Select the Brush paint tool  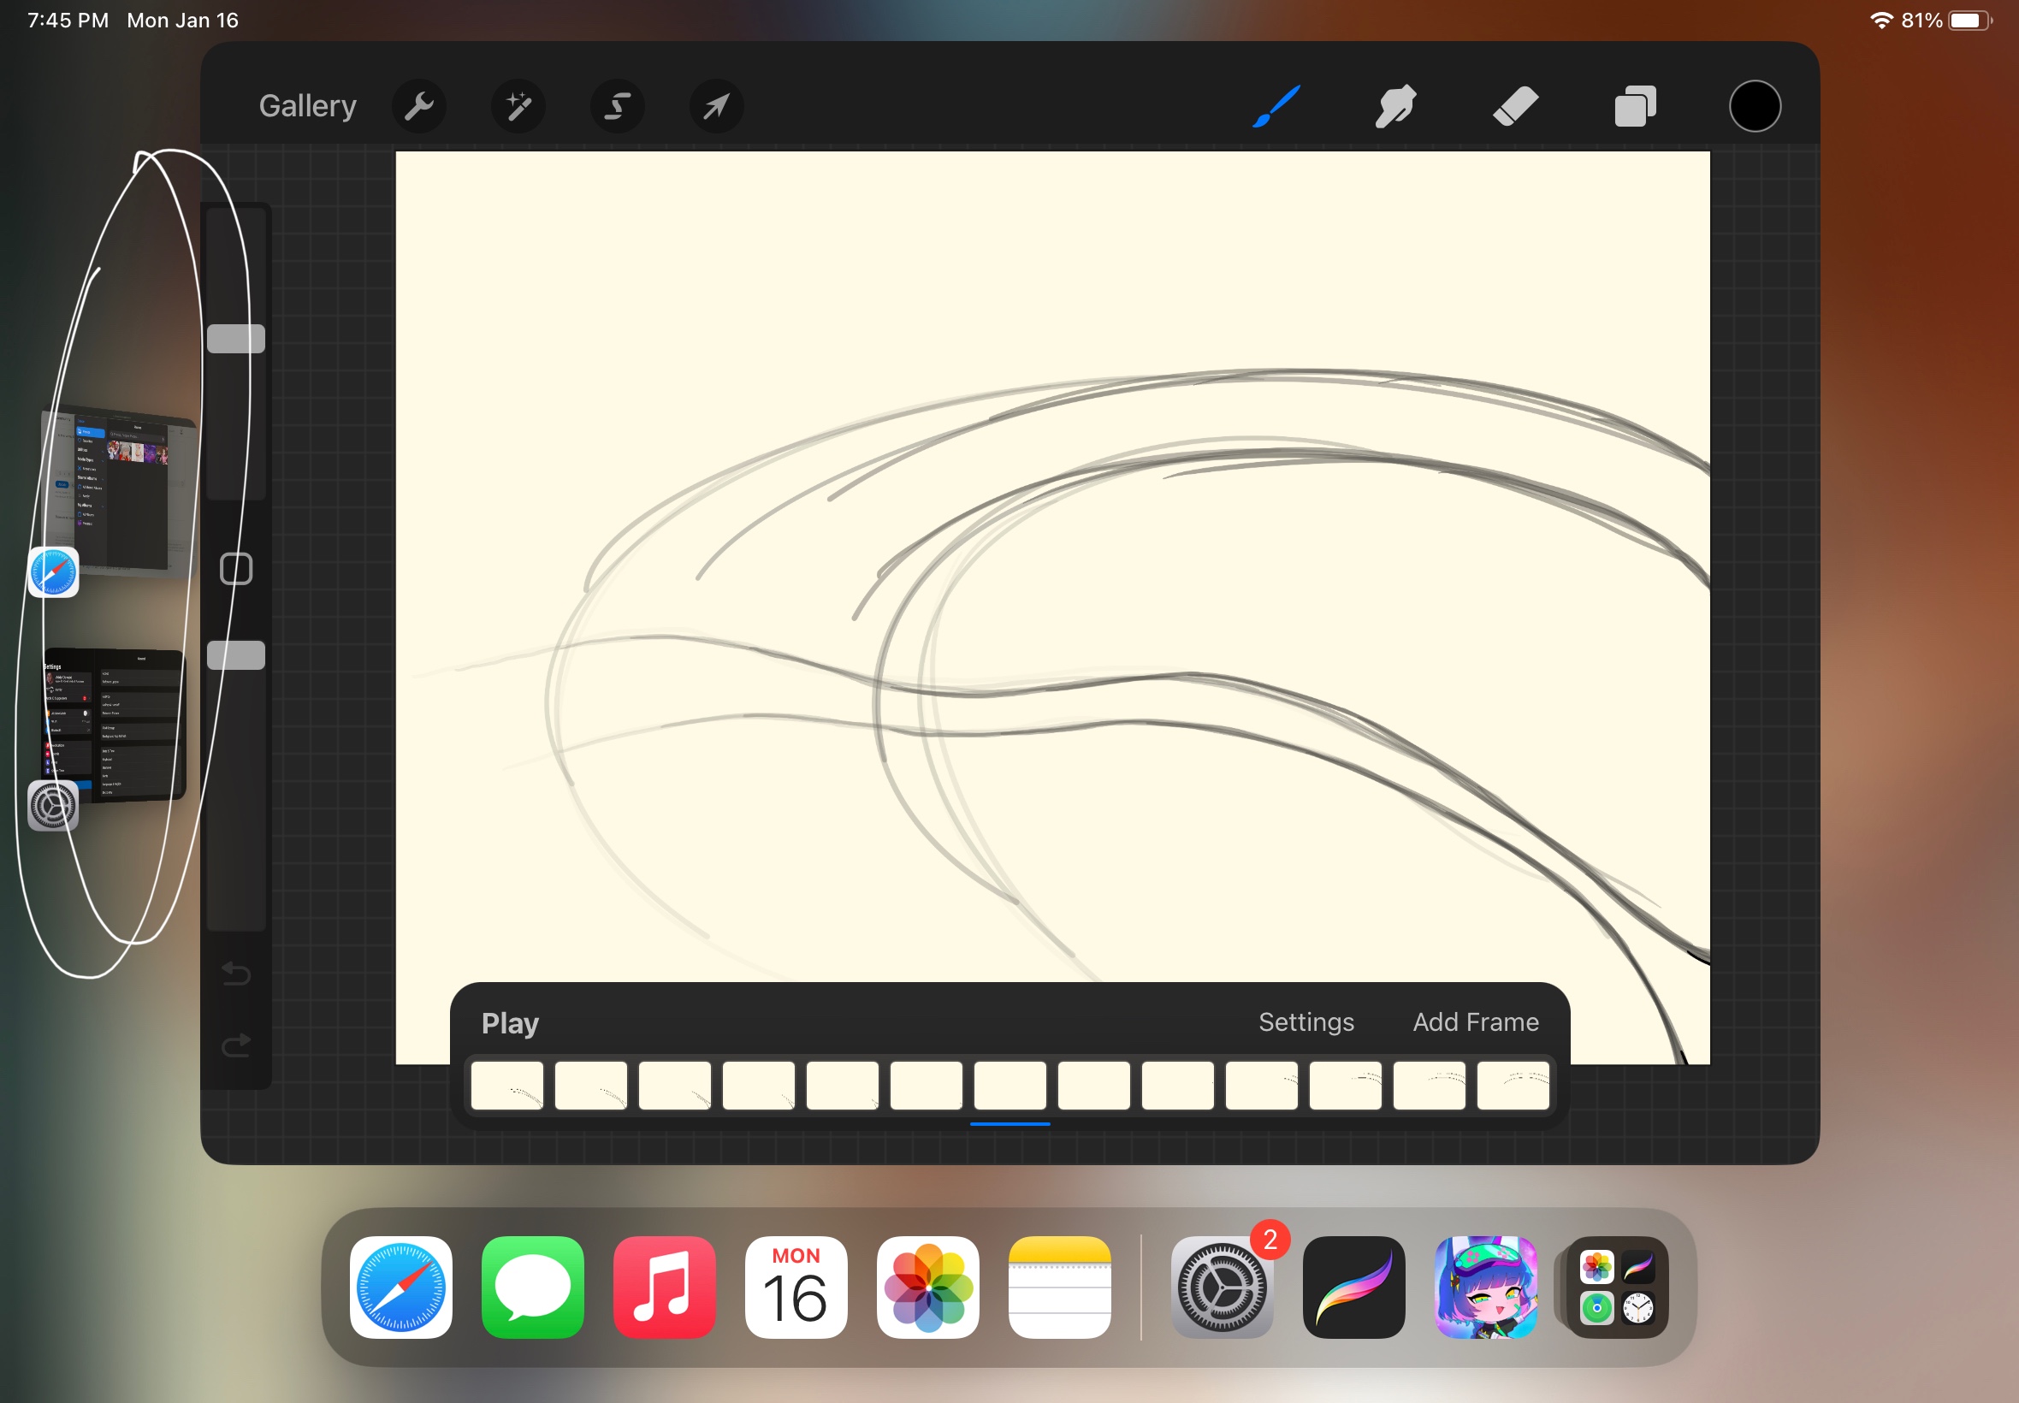point(1276,106)
